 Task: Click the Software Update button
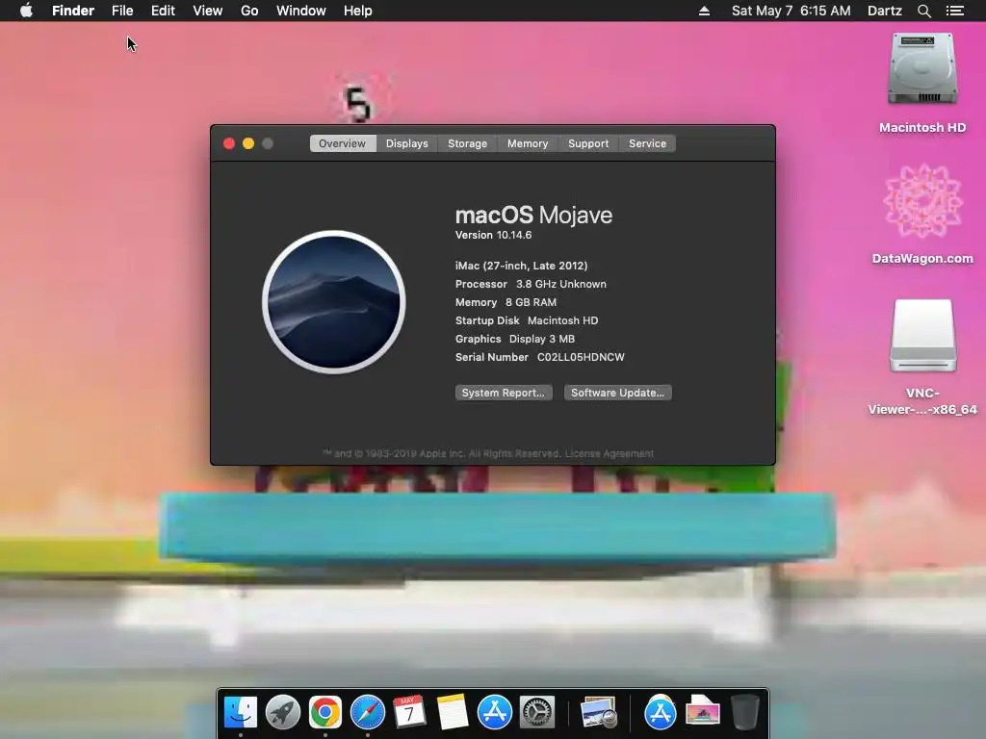pos(617,393)
